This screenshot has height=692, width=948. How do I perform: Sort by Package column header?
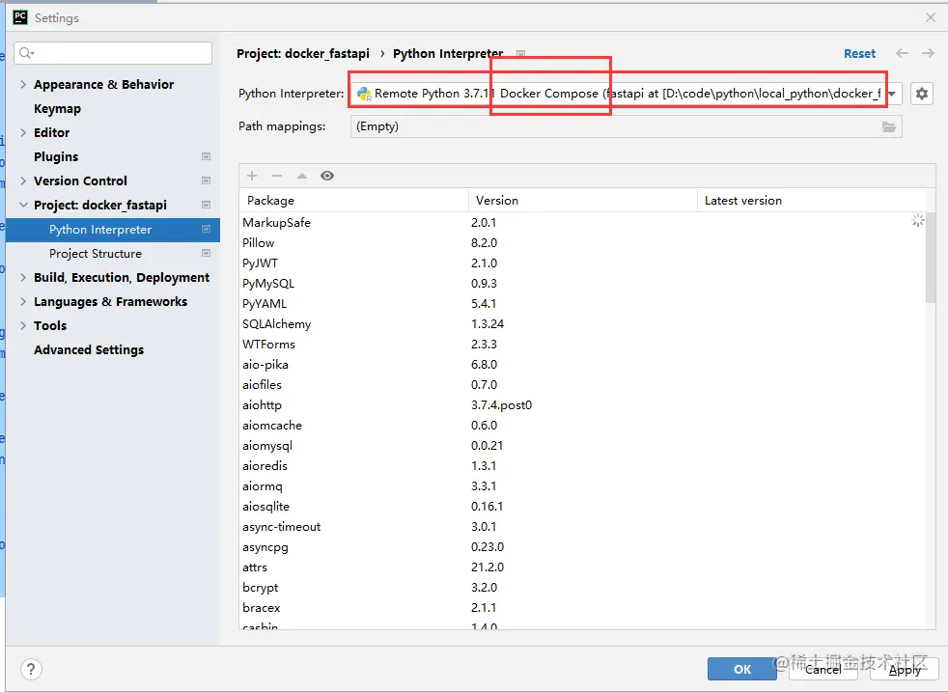tap(353, 200)
